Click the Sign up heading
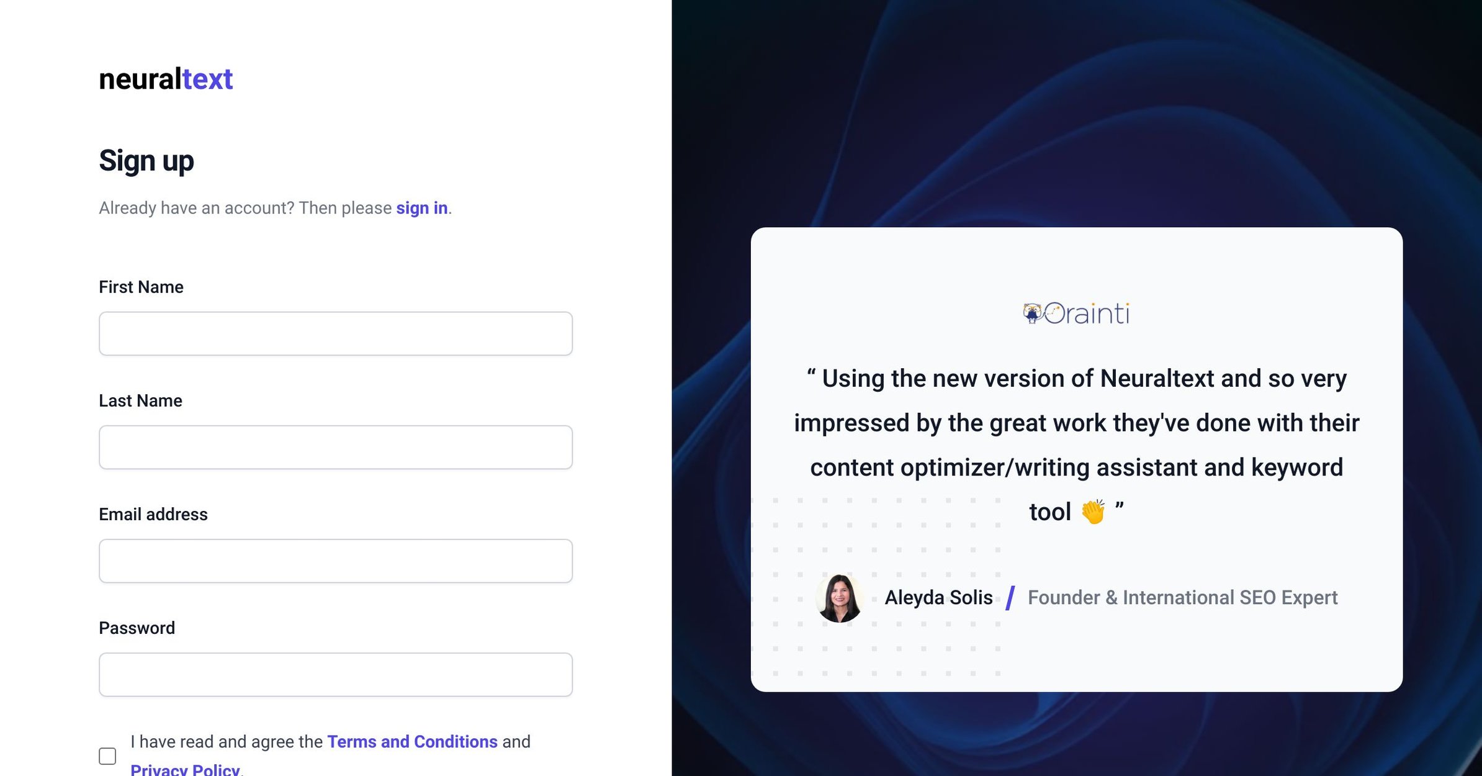The height and width of the screenshot is (776, 1482). (x=146, y=161)
